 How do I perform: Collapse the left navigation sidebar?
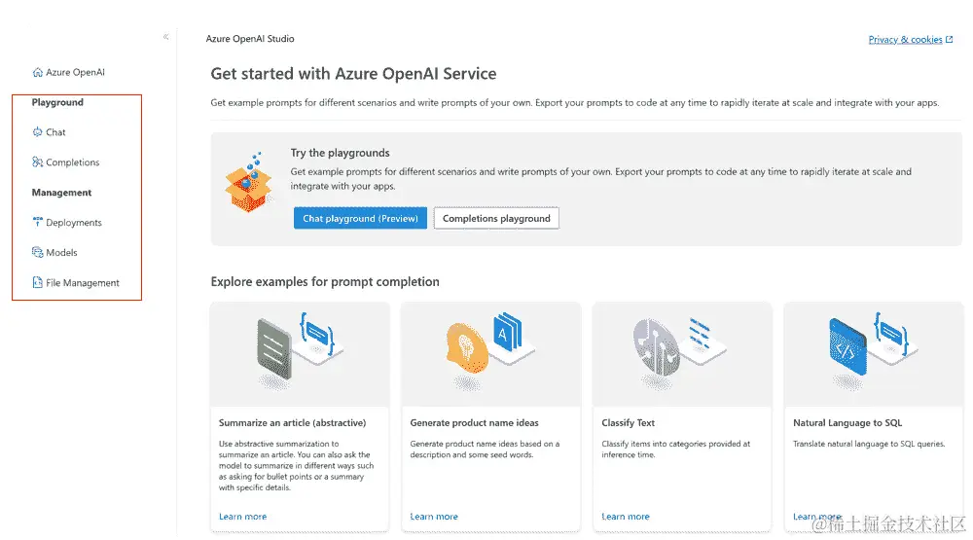[165, 37]
